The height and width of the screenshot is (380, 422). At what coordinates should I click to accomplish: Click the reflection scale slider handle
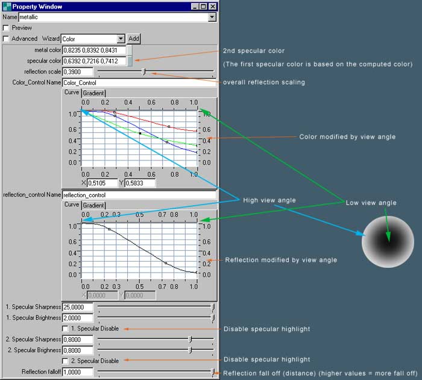[x=143, y=71]
